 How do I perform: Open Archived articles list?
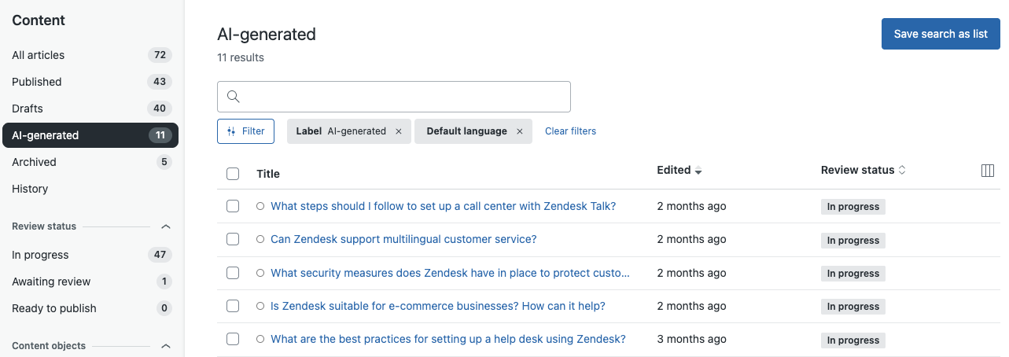[x=34, y=162]
